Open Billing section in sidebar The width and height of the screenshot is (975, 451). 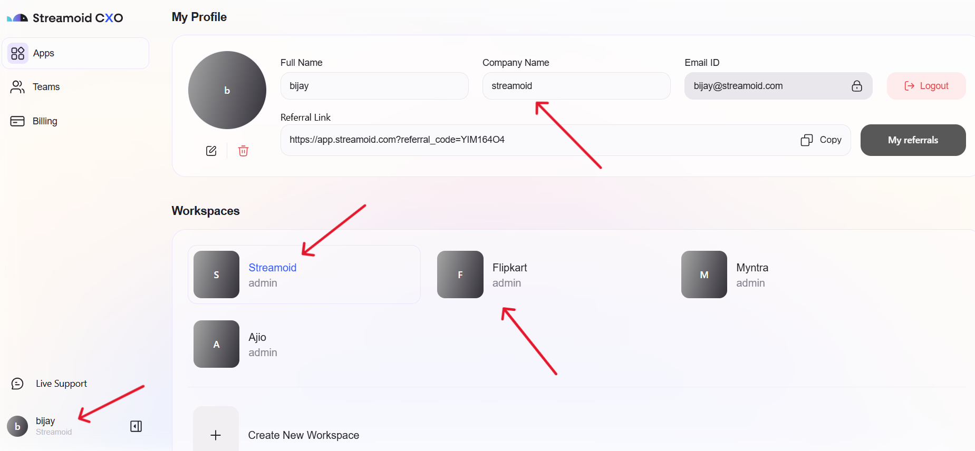44,121
